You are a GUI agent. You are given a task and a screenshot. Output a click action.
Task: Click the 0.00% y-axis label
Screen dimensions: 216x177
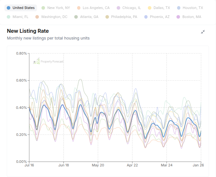(x=21, y=162)
